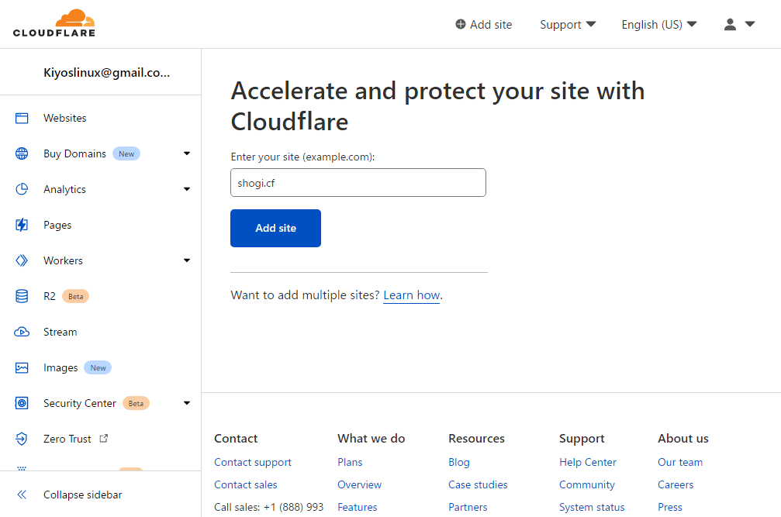
Task: Click the blue Add site button
Action: pos(275,229)
